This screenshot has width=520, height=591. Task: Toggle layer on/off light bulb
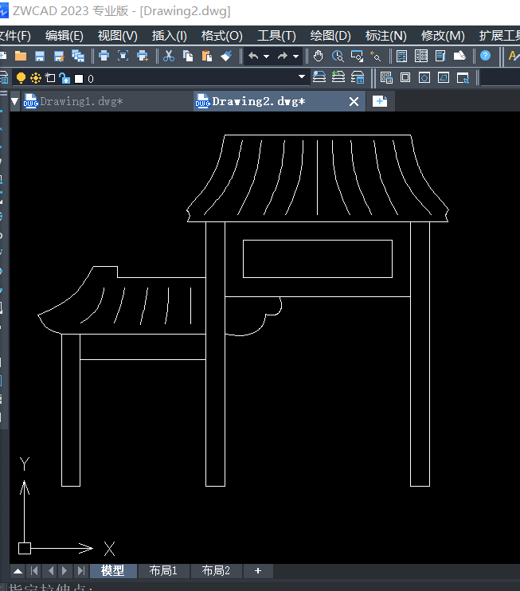tap(21, 78)
